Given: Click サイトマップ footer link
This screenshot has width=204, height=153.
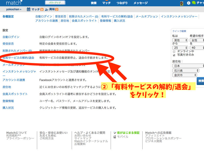Looking at the screenshot, I should [83, 138].
